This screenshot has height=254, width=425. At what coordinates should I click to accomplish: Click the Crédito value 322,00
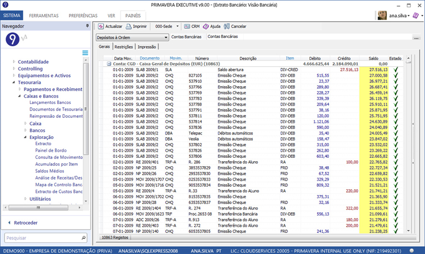coord(352,208)
